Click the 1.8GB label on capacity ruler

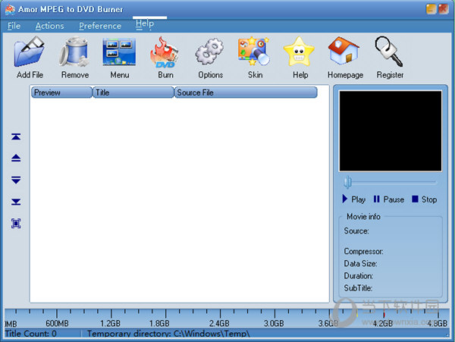(x=159, y=323)
